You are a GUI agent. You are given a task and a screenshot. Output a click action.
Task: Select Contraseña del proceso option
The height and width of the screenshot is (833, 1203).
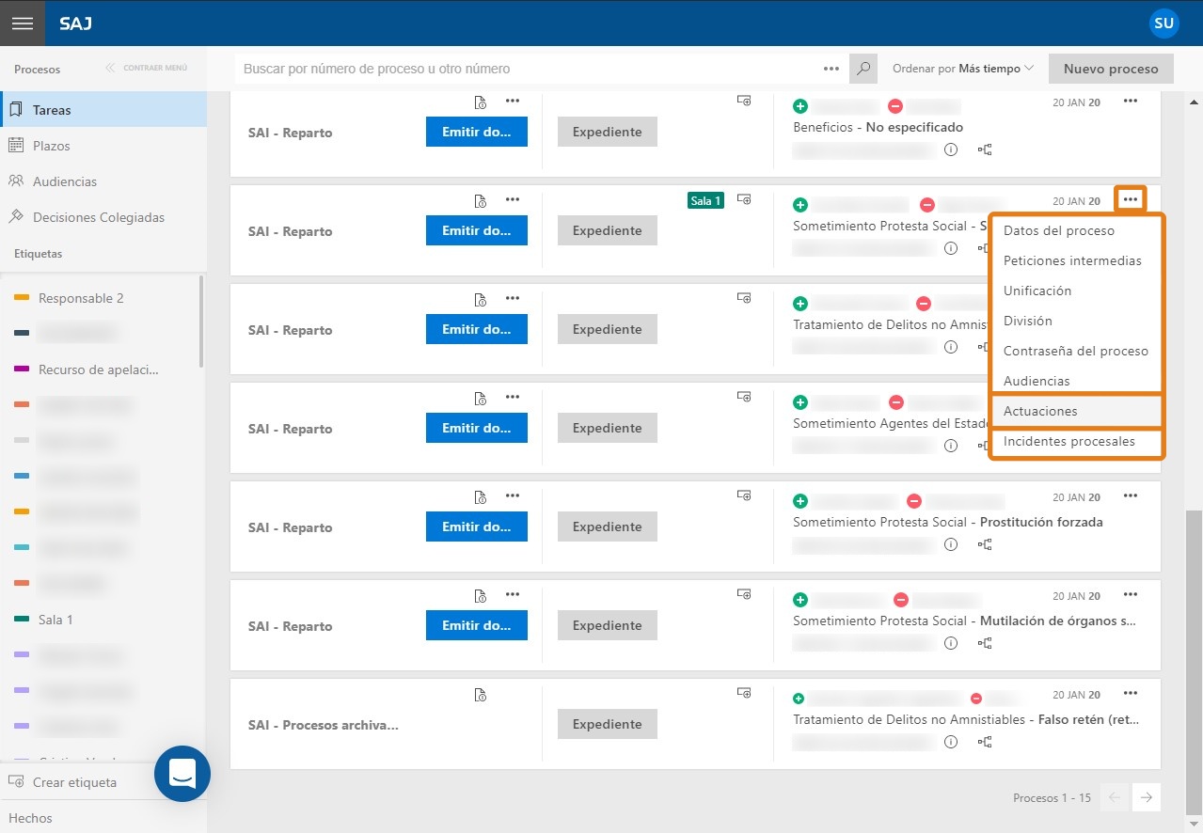tap(1076, 351)
